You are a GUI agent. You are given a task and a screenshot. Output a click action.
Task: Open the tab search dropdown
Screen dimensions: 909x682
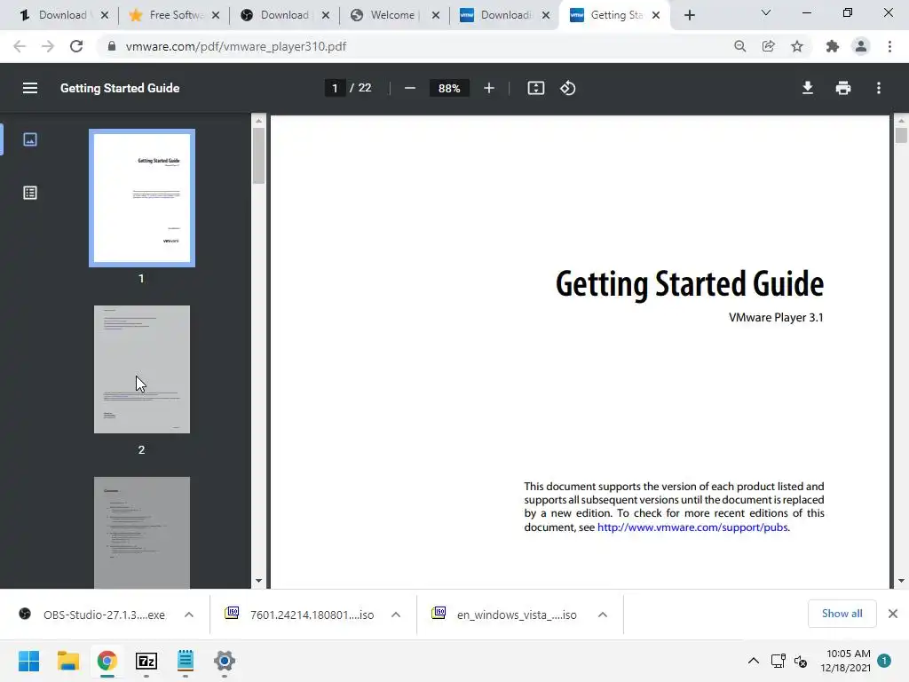tap(766, 12)
